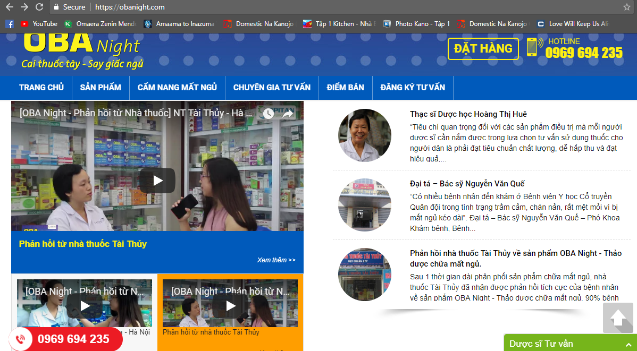This screenshot has height=351, width=637.
Task: Open the ĐIỂM BÁN menu item
Action: coord(345,87)
